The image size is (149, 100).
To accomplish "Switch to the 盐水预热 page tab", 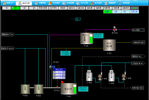I will [x=54, y=8].
